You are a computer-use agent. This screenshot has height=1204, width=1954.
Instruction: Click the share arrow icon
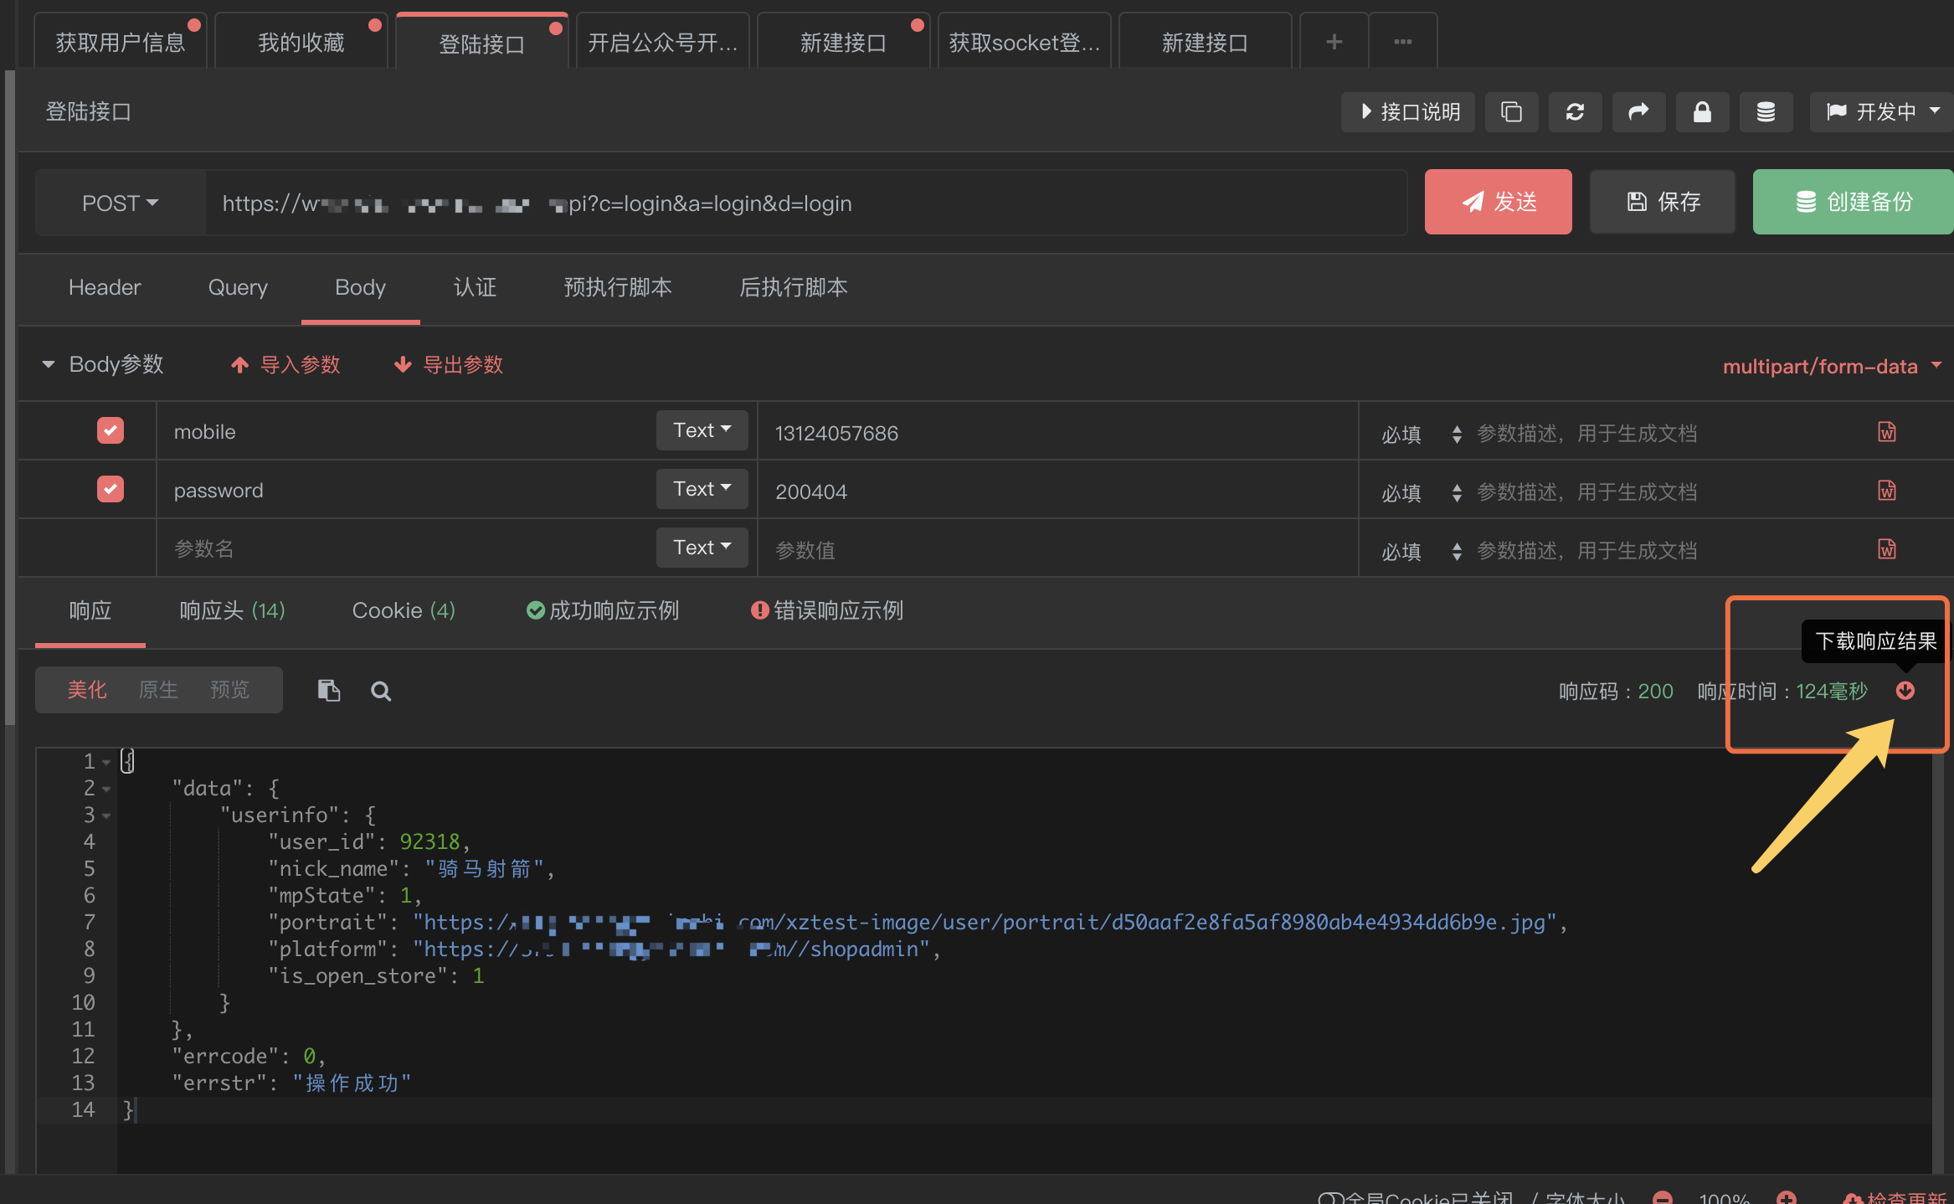[x=1638, y=112]
